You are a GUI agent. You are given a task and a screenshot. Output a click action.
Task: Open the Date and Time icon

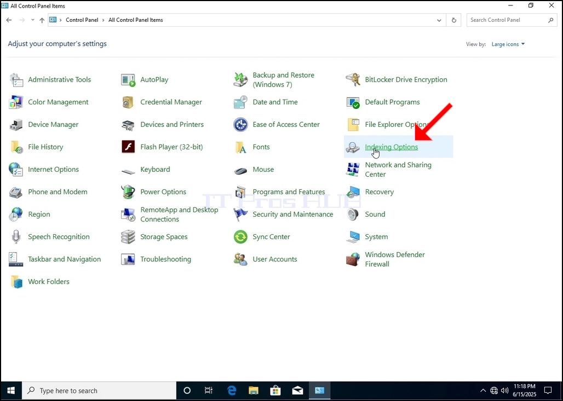click(240, 102)
